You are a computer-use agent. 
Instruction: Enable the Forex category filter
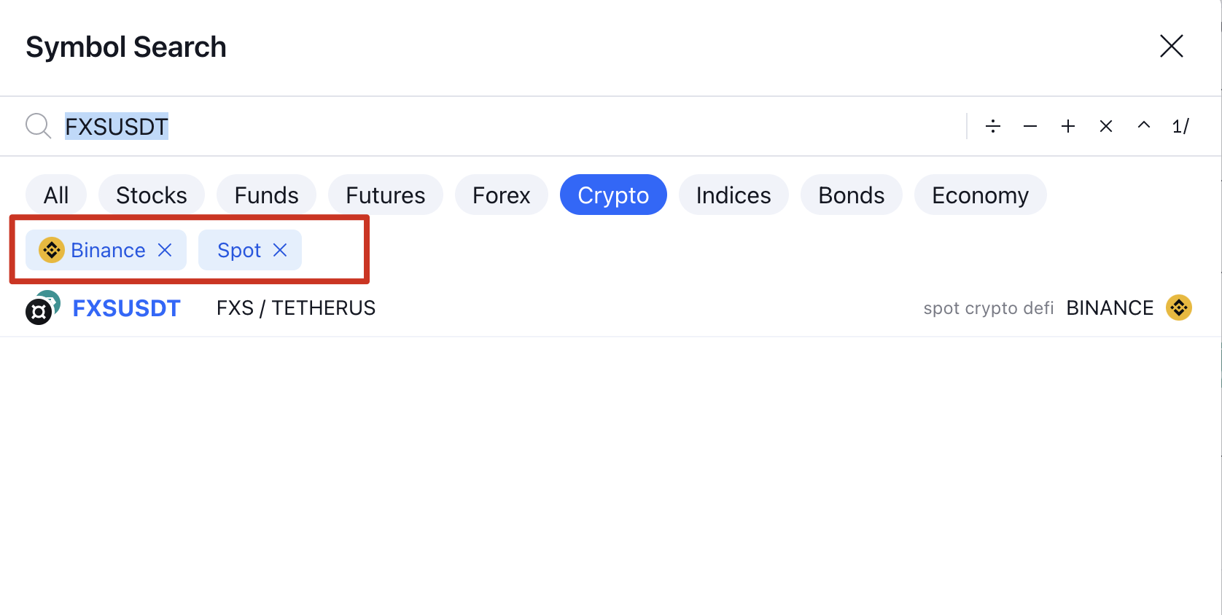501,195
